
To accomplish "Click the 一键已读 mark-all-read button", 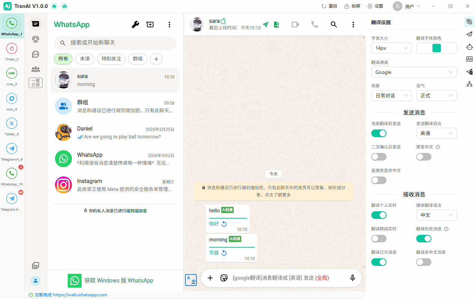I will pyautogui.click(x=35, y=83).
